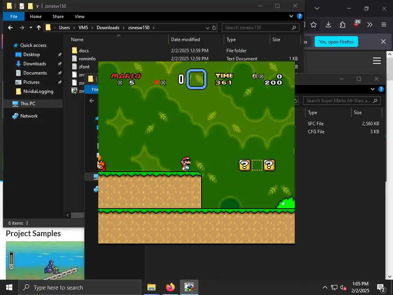Open Windows Start menu

(x=9, y=287)
